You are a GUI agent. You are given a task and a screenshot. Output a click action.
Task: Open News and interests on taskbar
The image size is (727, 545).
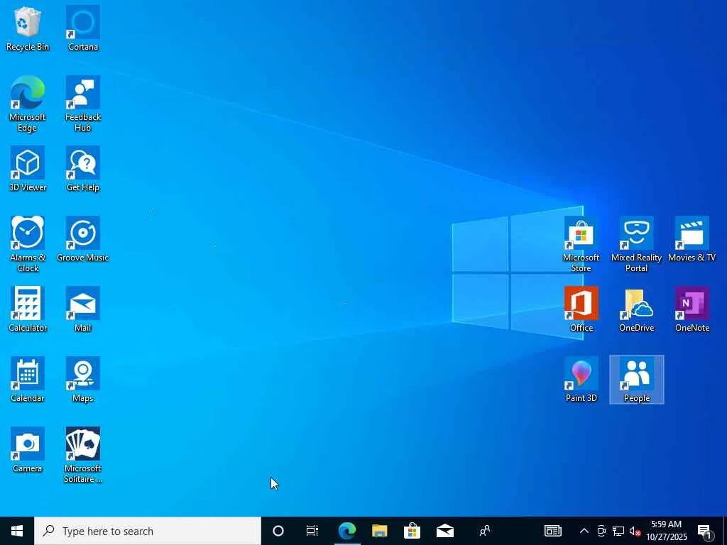coord(552,531)
